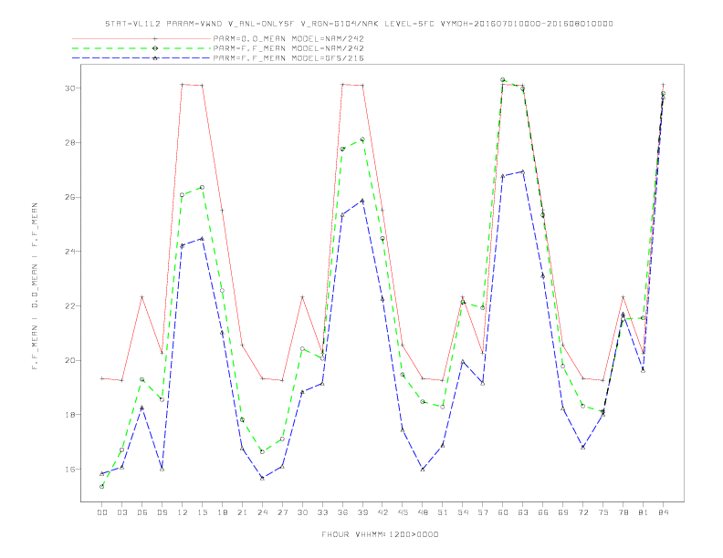Click x-axis tick label 69
Viewport: 723px width, 558px height.
click(x=563, y=512)
